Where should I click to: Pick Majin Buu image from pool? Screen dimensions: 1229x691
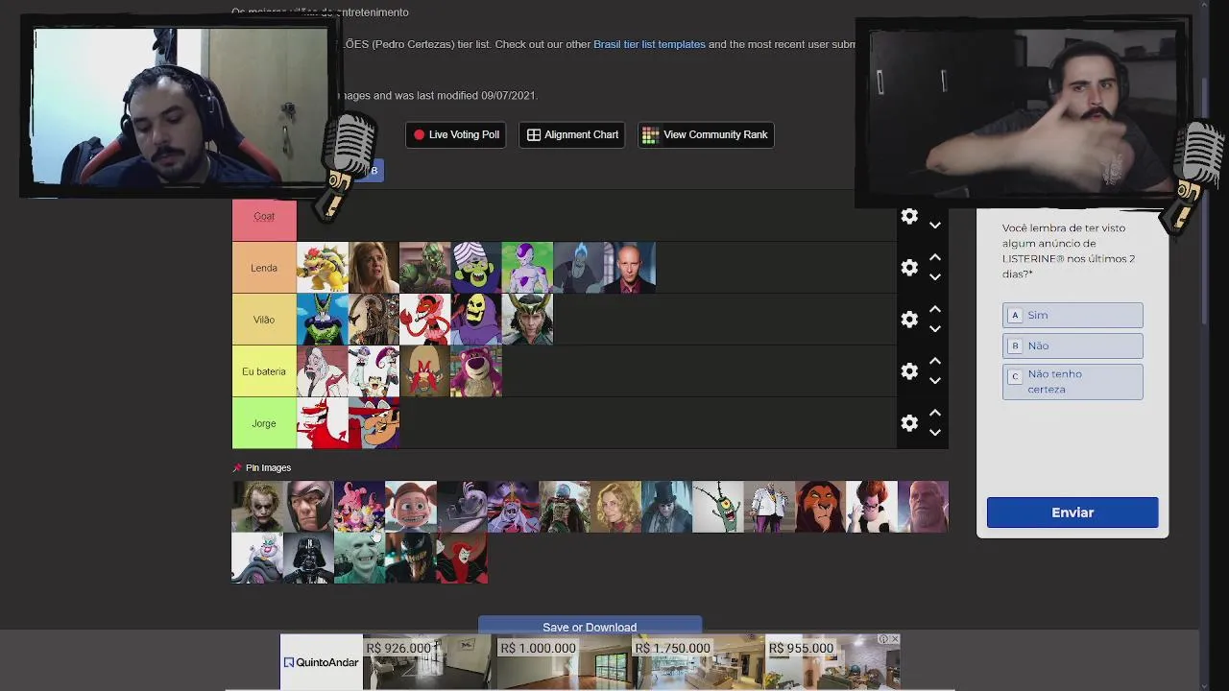[359, 507]
